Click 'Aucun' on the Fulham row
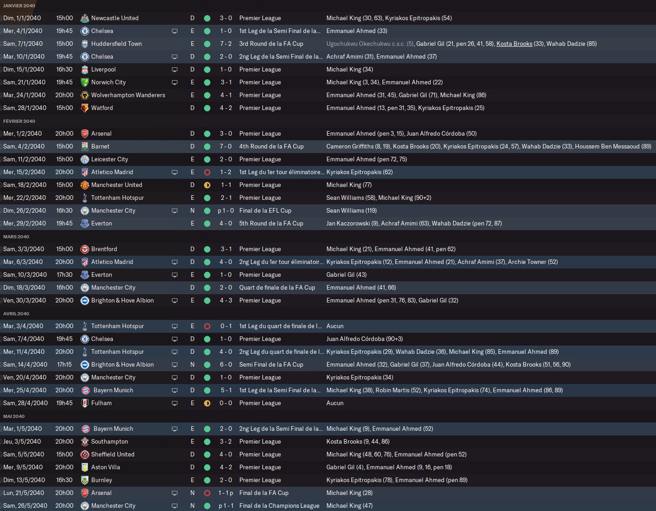The image size is (656, 511). point(335,403)
